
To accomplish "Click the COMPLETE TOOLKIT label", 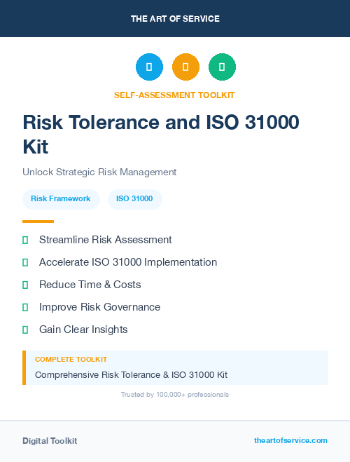I will [x=71, y=360].
